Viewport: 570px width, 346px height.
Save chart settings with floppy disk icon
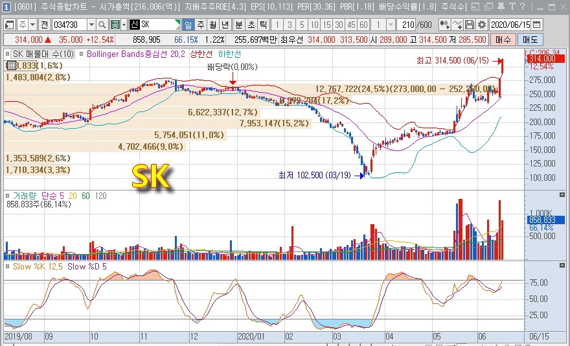pos(470,25)
